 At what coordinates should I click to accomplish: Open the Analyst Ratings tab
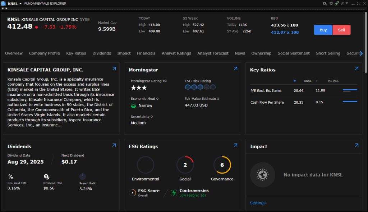176,53
